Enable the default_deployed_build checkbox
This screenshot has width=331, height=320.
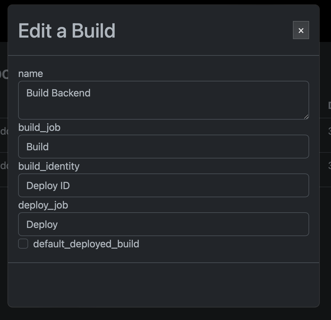click(23, 244)
